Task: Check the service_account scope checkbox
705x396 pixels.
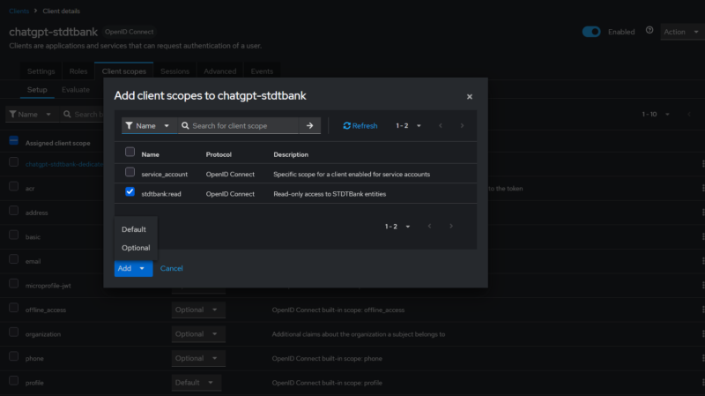Action: 130,172
